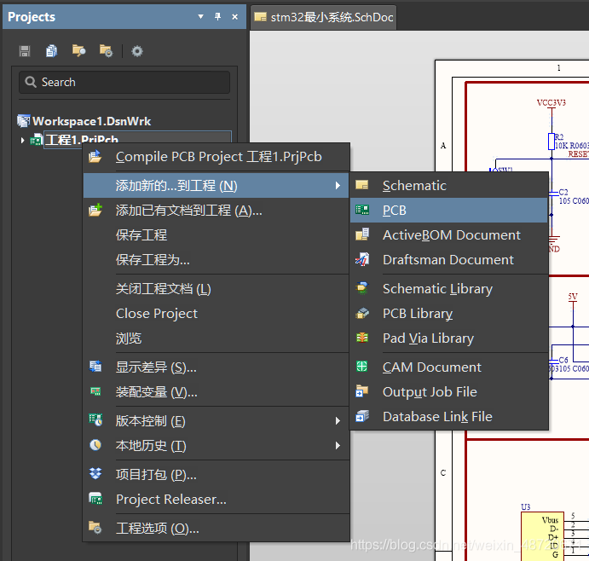Click the add existing document icon
The height and width of the screenshot is (561, 589).
coord(95,210)
